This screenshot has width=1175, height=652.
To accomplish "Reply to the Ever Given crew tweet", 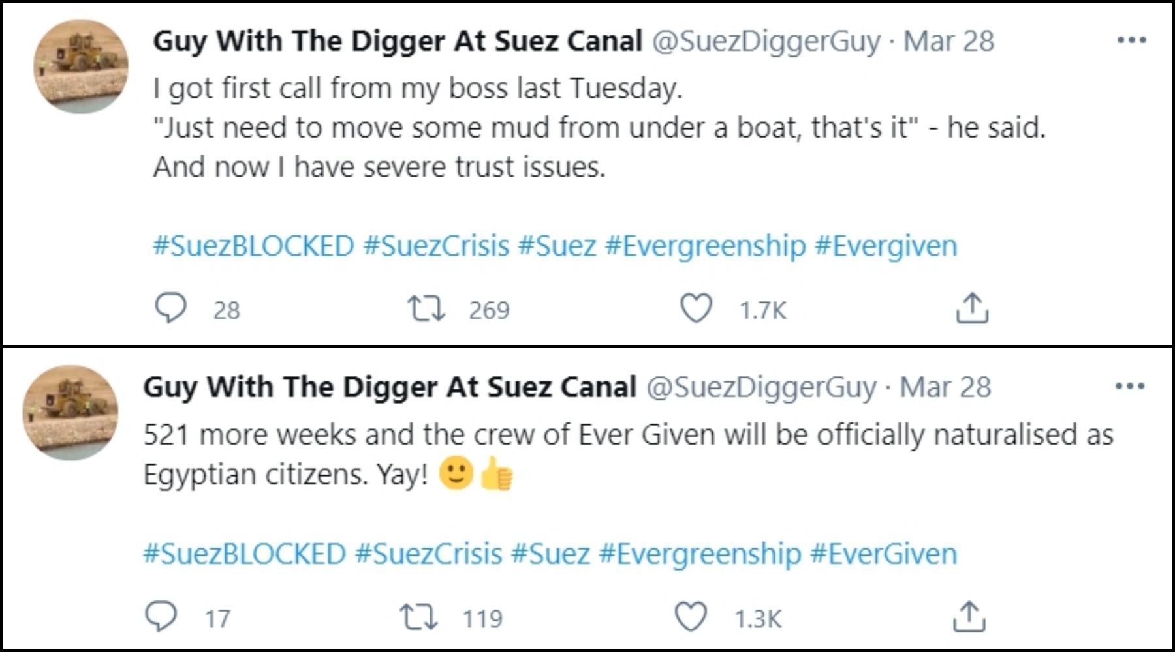I will click(161, 617).
